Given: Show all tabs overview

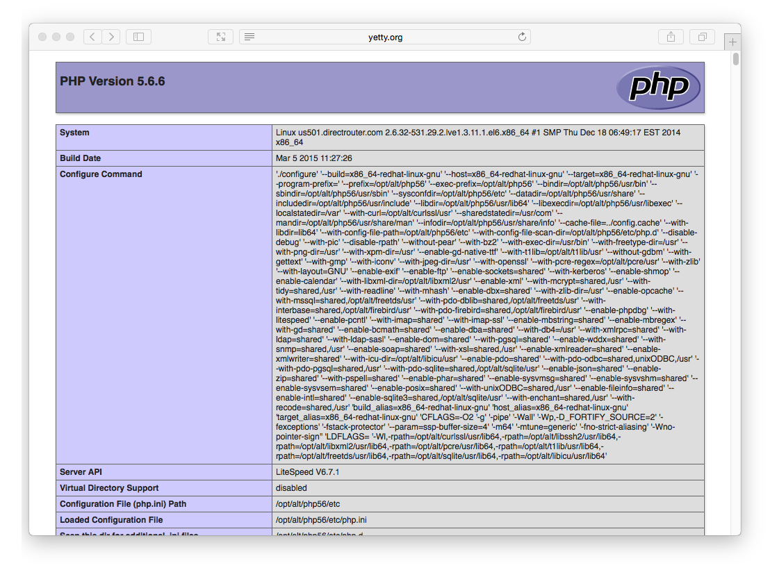Looking at the screenshot, I should click(702, 37).
